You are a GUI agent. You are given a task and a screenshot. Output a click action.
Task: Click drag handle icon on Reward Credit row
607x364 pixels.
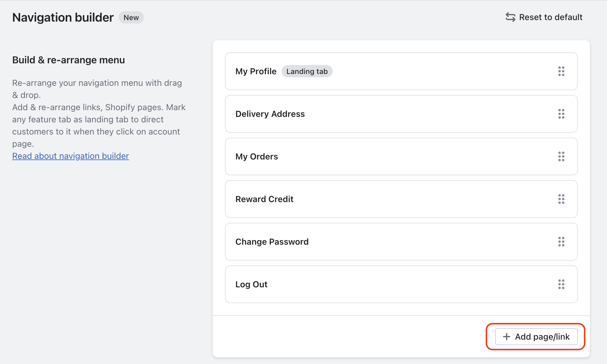pos(561,199)
